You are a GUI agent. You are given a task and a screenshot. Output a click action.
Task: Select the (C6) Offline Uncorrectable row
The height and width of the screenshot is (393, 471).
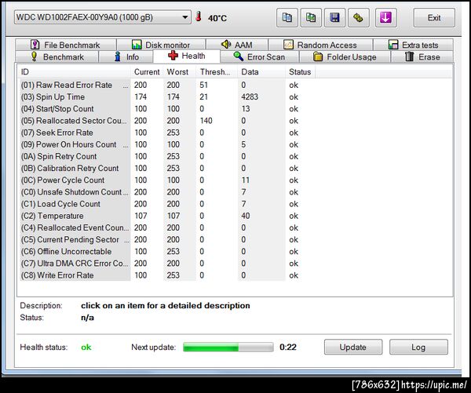[166, 251]
